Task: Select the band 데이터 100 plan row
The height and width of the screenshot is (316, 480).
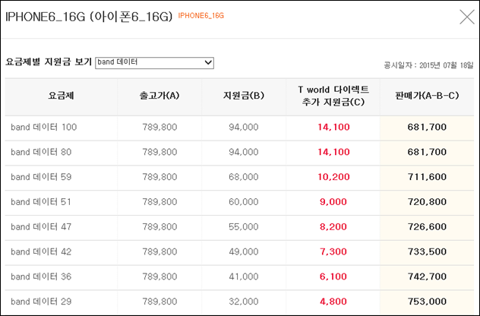Action: point(239,127)
